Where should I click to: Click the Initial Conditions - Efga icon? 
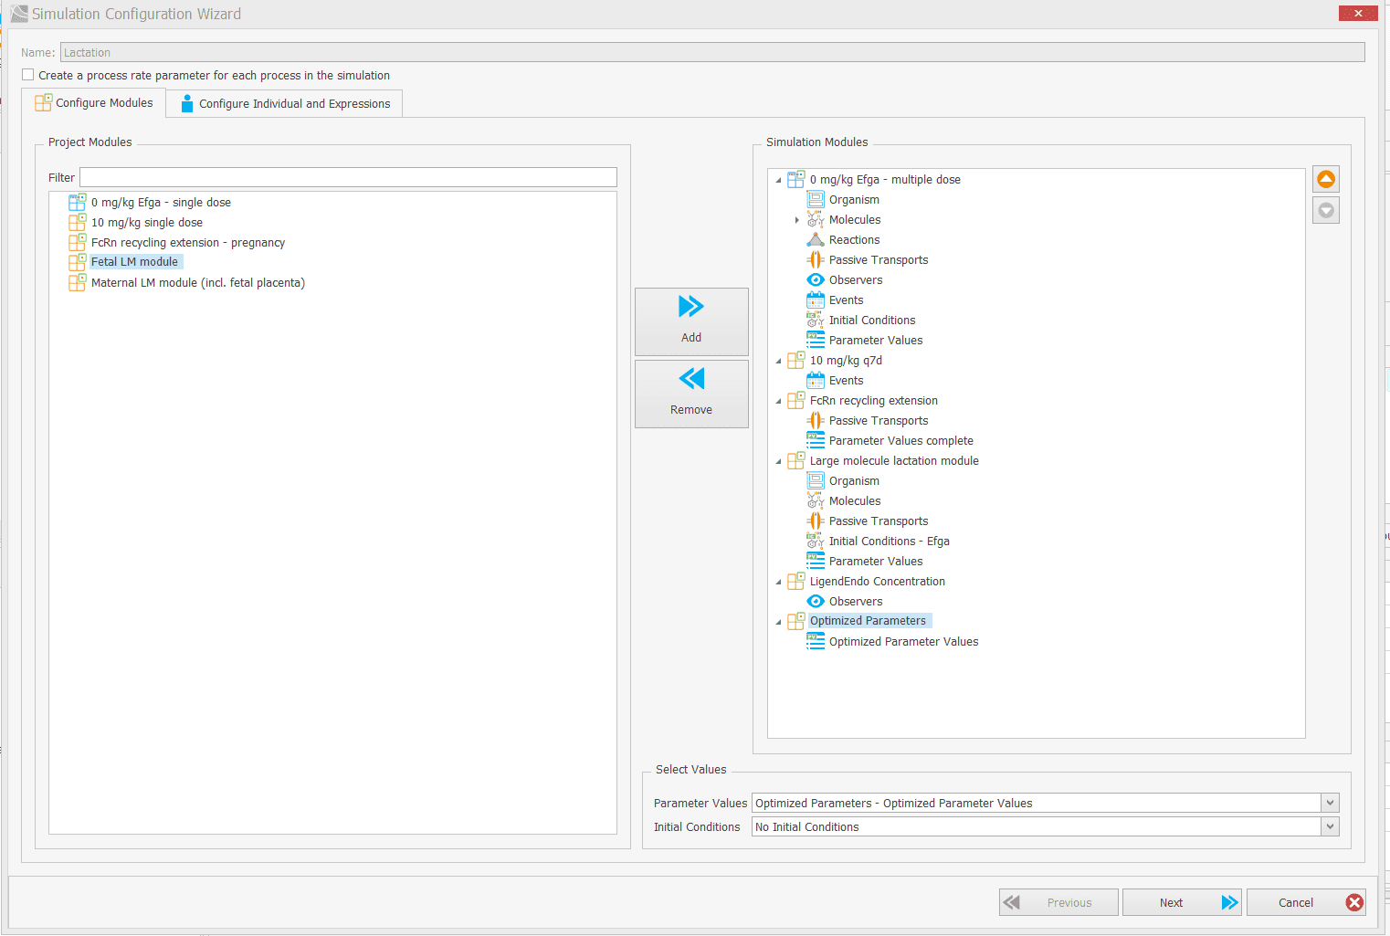pos(816,541)
